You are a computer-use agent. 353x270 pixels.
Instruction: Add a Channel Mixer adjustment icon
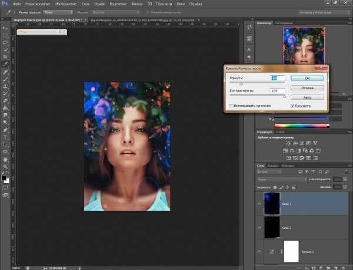[x=312, y=150]
